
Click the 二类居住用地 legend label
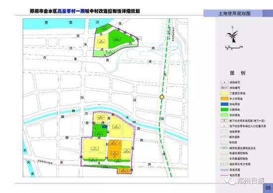[x=237, y=93]
